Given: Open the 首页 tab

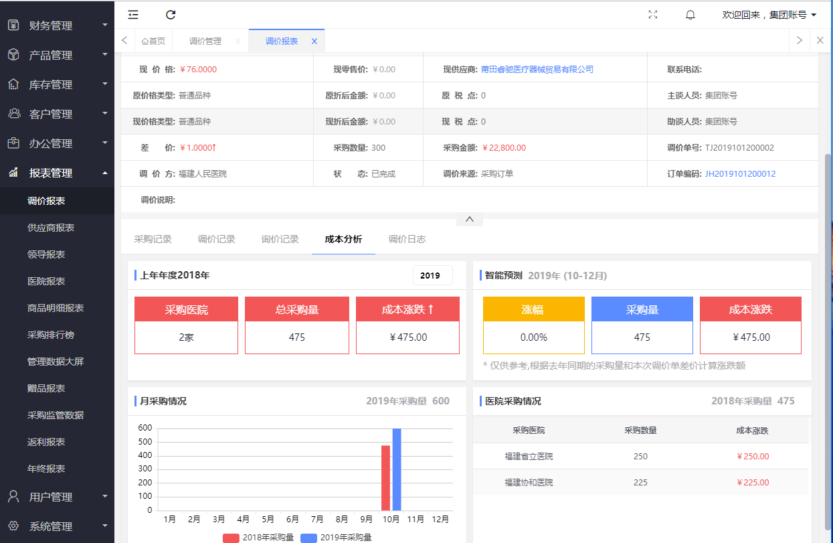Looking at the screenshot, I should pyautogui.click(x=153, y=41).
